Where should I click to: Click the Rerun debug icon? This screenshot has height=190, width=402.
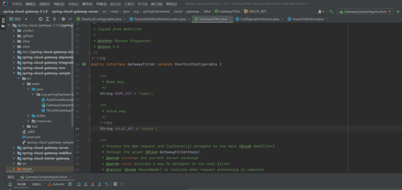10,184
